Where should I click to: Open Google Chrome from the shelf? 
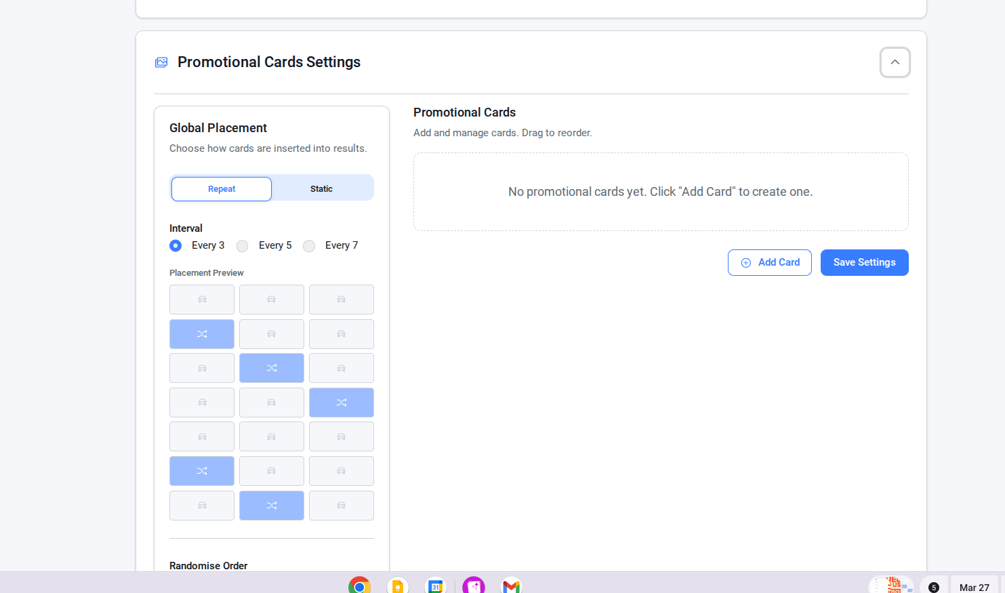(x=359, y=586)
